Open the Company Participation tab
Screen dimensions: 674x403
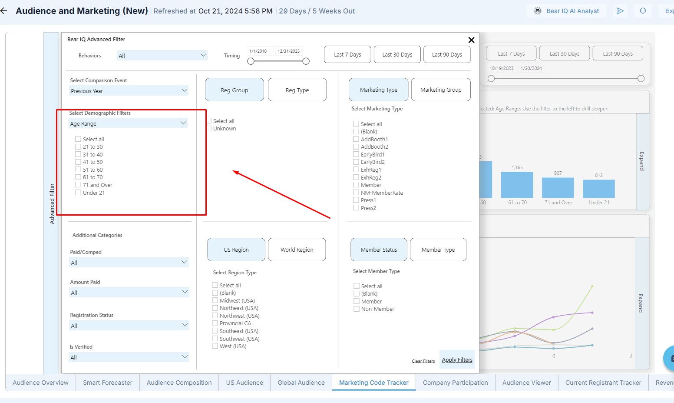(456, 383)
